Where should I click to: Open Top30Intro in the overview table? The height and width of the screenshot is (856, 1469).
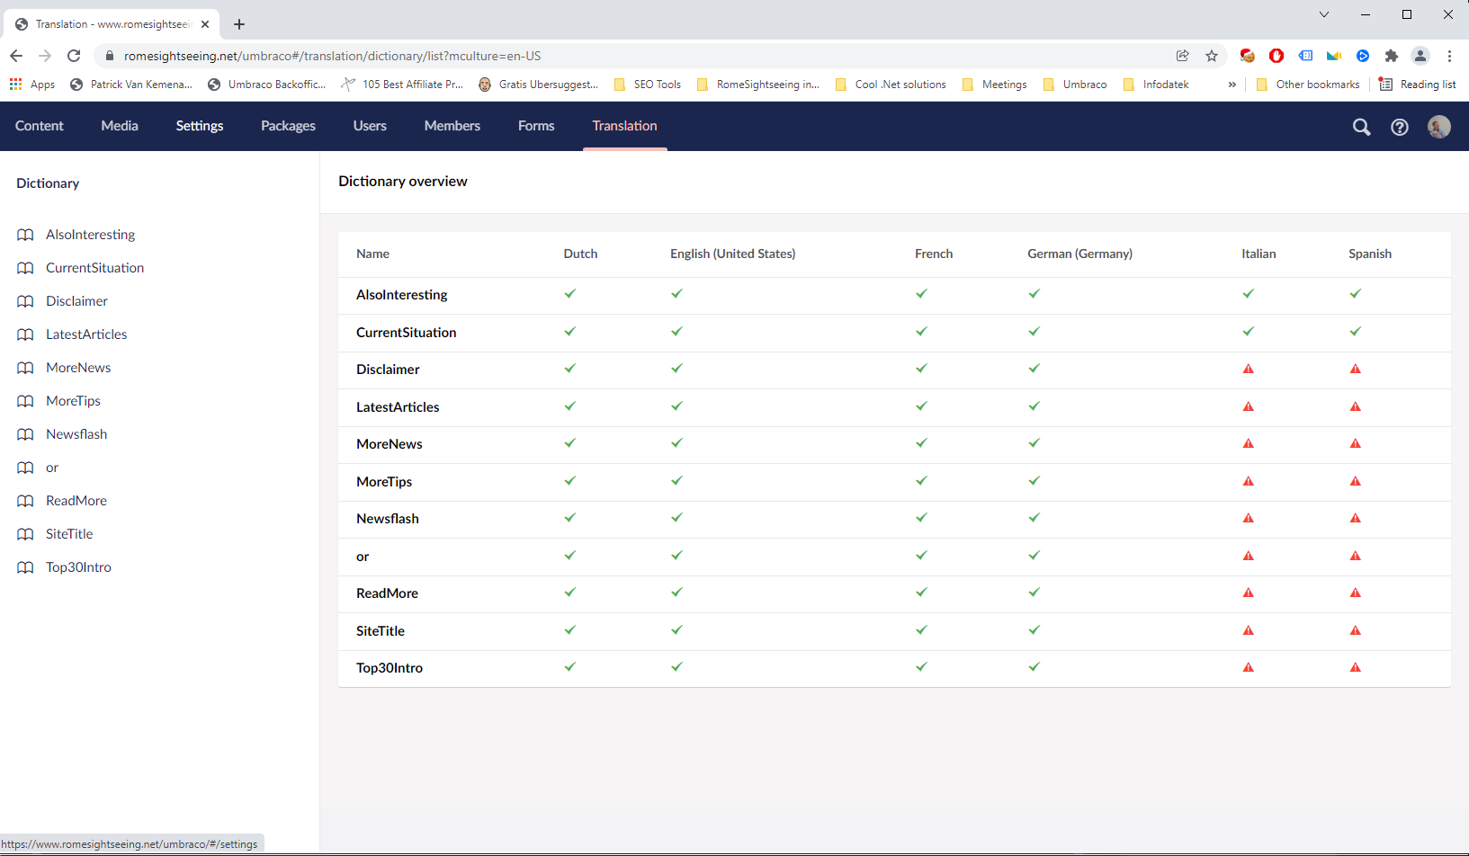390,668
